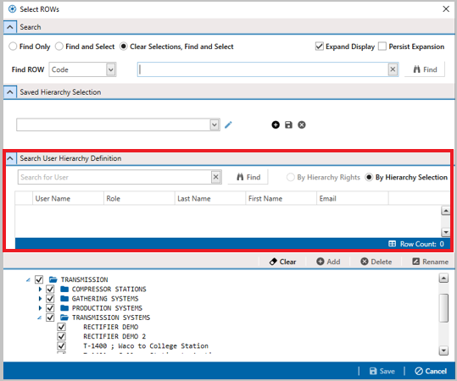Uncheck the RECTIFIER DEMO 2 checkbox
This screenshot has height=381, width=457.
pyautogui.click(x=61, y=336)
